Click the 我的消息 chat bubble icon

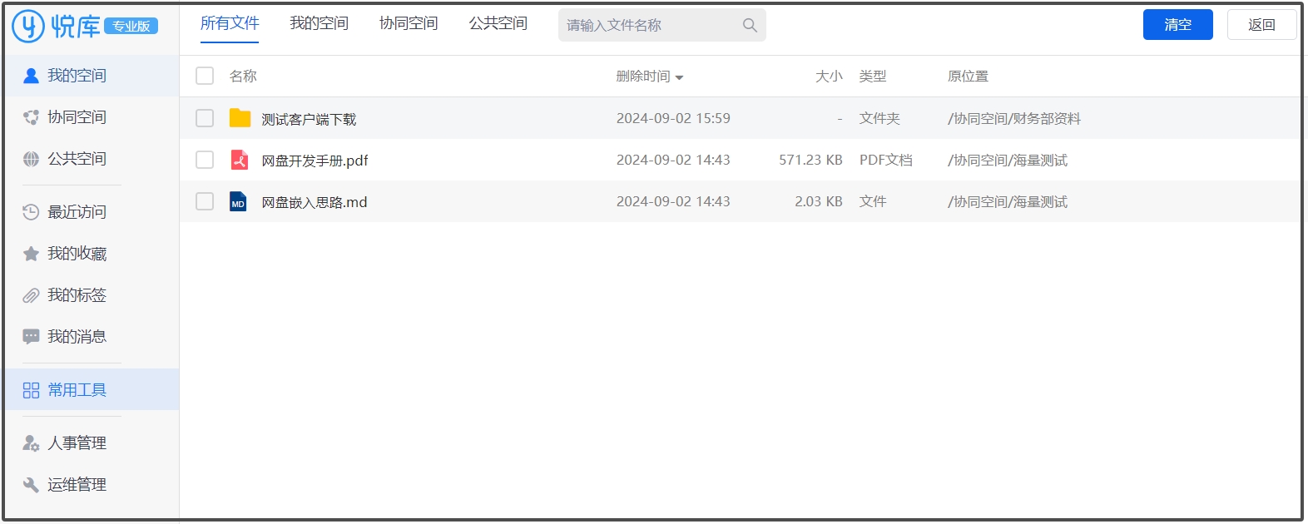[x=31, y=337]
